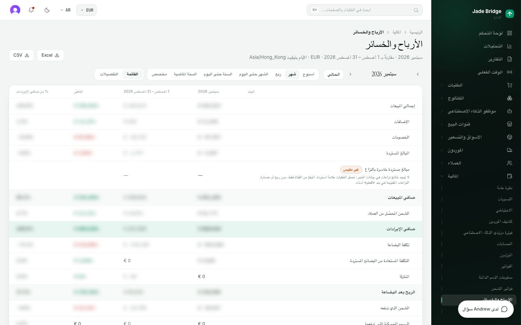Image resolution: width=521 pixels, height=325 pixels.
Task: Switch to the التفصيلات view
Action: 109,74
